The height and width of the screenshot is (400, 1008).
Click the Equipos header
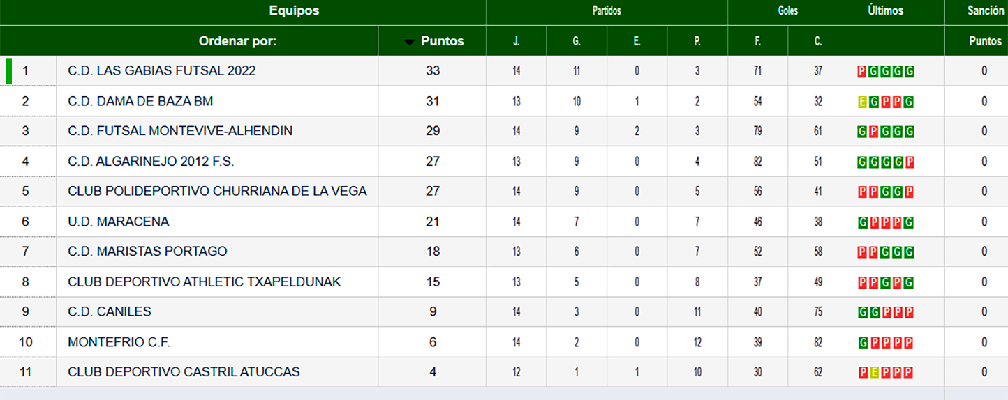(x=294, y=11)
